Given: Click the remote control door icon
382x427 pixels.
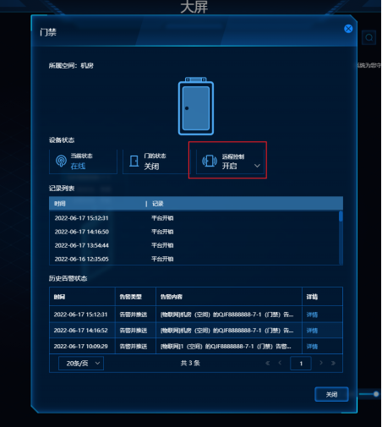Looking at the screenshot, I should tap(210, 161).
